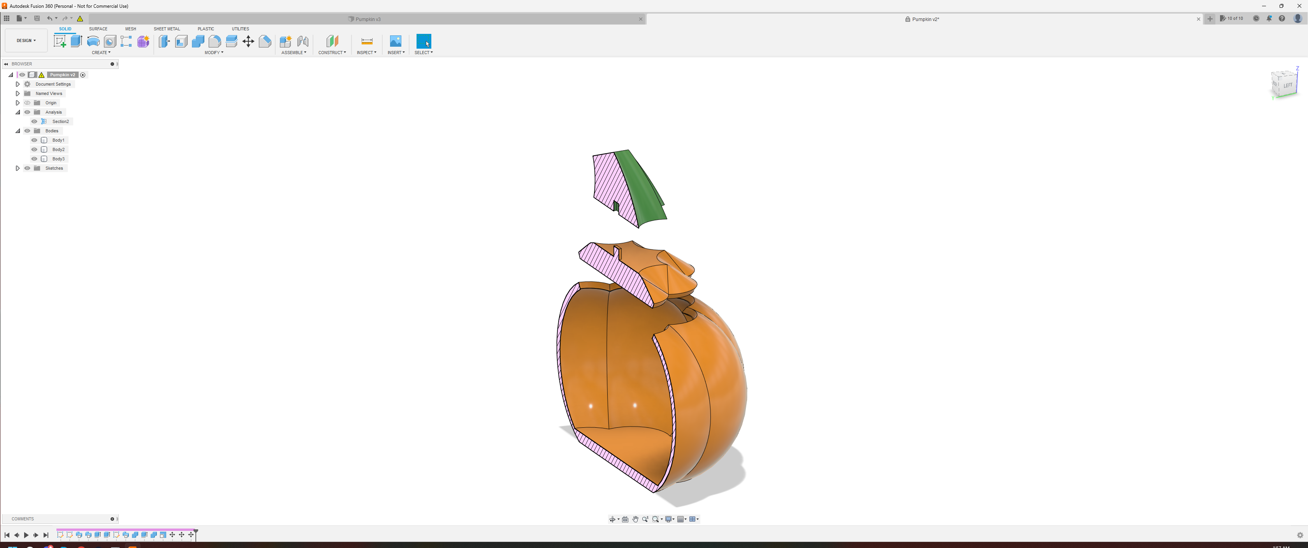Switch to the SHEET METAL tab
Screen dimensions: 1308x548
tap(167, 29)
